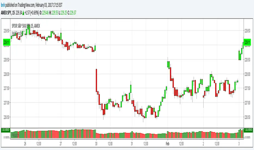Viewport: 254px width, 150px height.
Task: Click the Feb label on the time axis
Action: pyautogui.click(x=168, y=143)
